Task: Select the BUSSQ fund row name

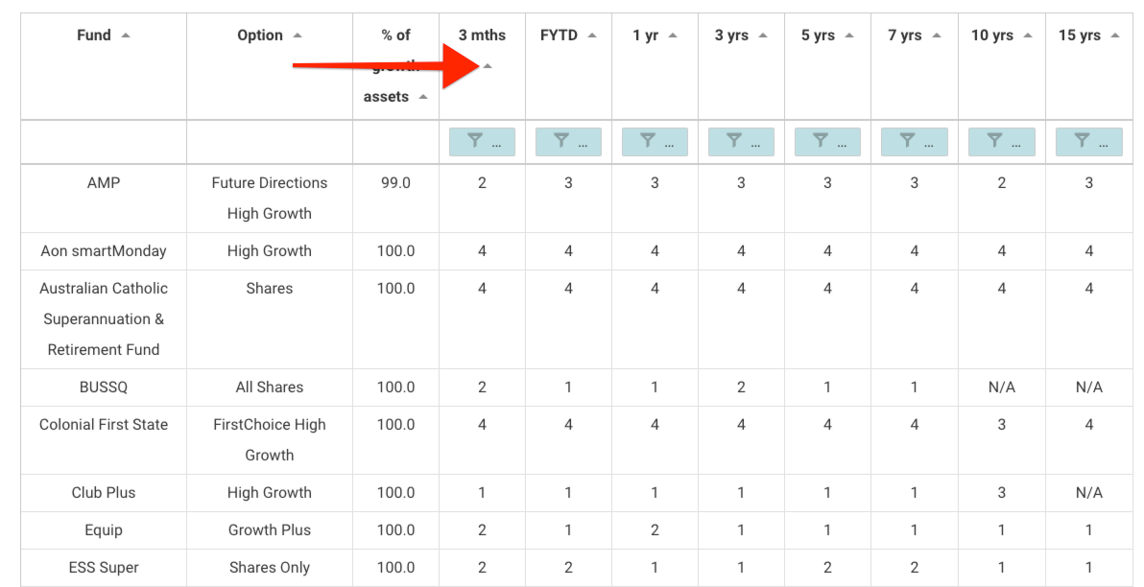Action: (x=104, y=387)
